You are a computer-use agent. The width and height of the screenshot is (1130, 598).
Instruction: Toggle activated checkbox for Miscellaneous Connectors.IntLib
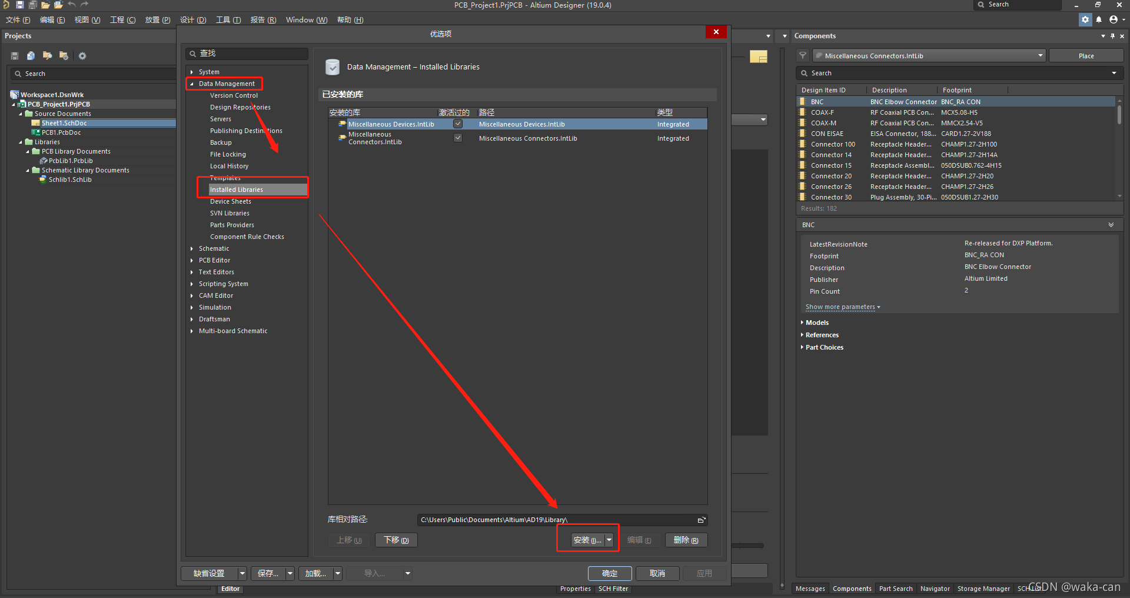[x=458, y=138]
